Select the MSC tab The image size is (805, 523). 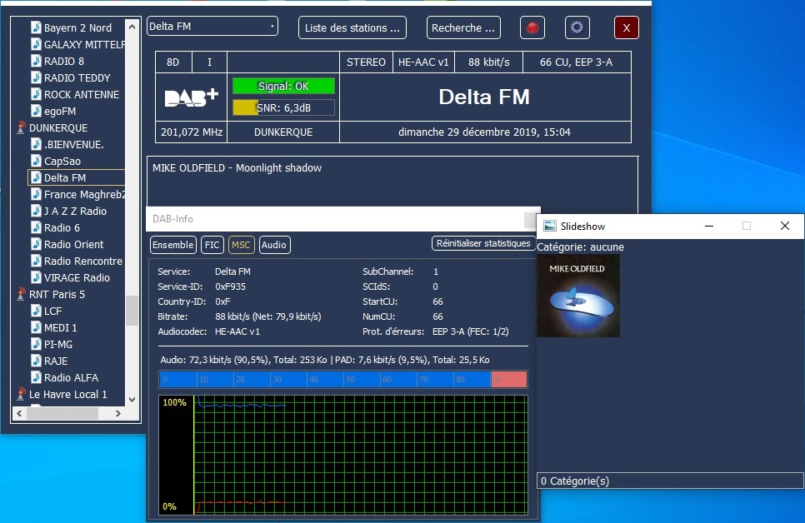(241, 245)
